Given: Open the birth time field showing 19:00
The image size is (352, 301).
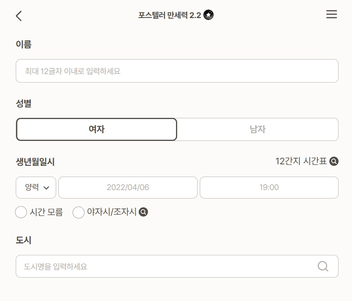Looking at the screenshot, I should tap(269, 187).
